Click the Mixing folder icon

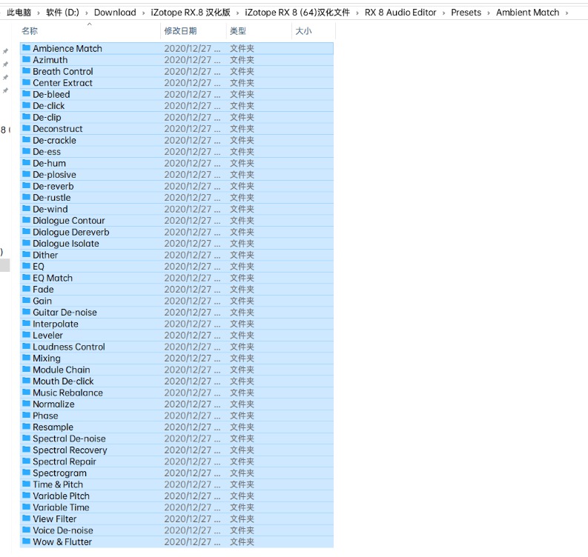(26, 358)
